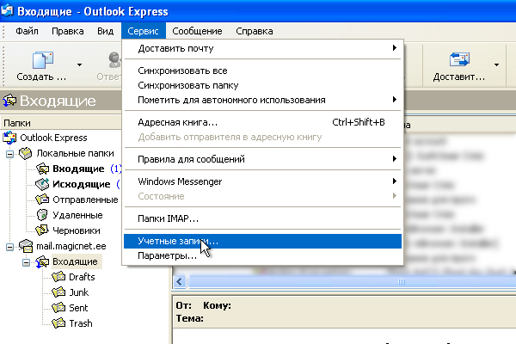
Task: Click the Папки pane header
Action: point(62,123)
